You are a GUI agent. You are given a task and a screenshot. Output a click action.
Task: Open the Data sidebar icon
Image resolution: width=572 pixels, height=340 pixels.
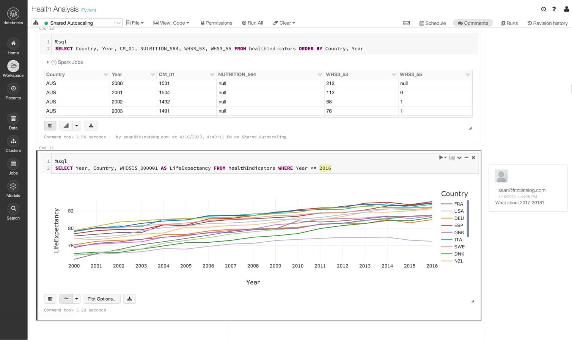(x=13, y=122)
